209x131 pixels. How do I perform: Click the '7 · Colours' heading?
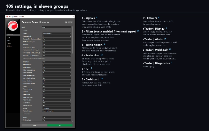pyautogui.click(x=150, y=18)
